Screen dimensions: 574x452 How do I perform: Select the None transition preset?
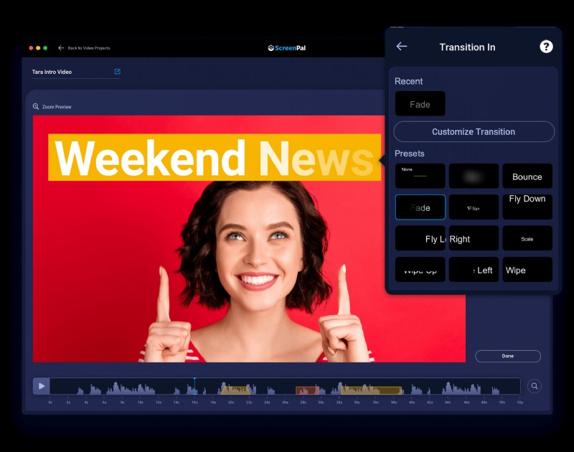(x=420, y=176)
